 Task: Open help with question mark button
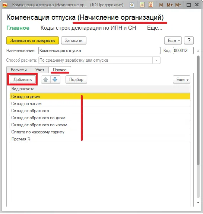(189, 40)
